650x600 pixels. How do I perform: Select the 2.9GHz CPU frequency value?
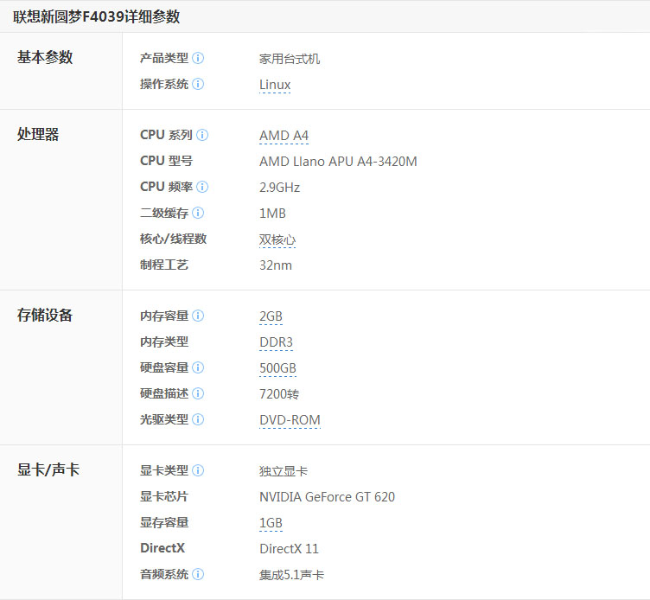tap(279, 188)
